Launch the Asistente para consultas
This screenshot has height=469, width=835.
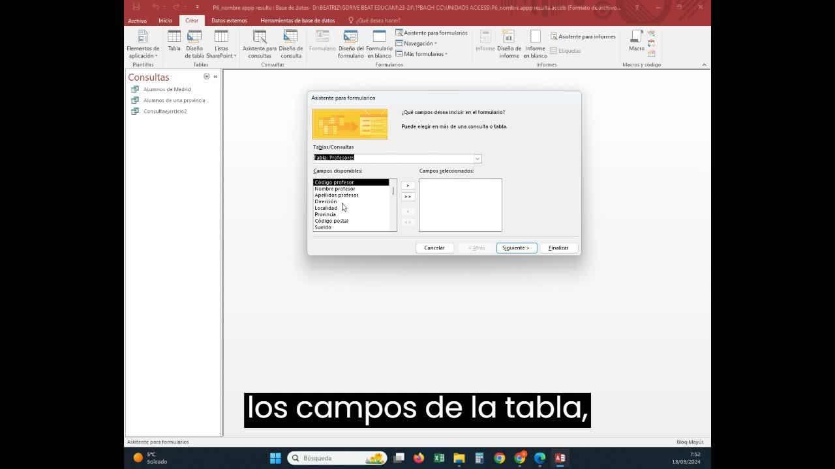tap(260, 44)
